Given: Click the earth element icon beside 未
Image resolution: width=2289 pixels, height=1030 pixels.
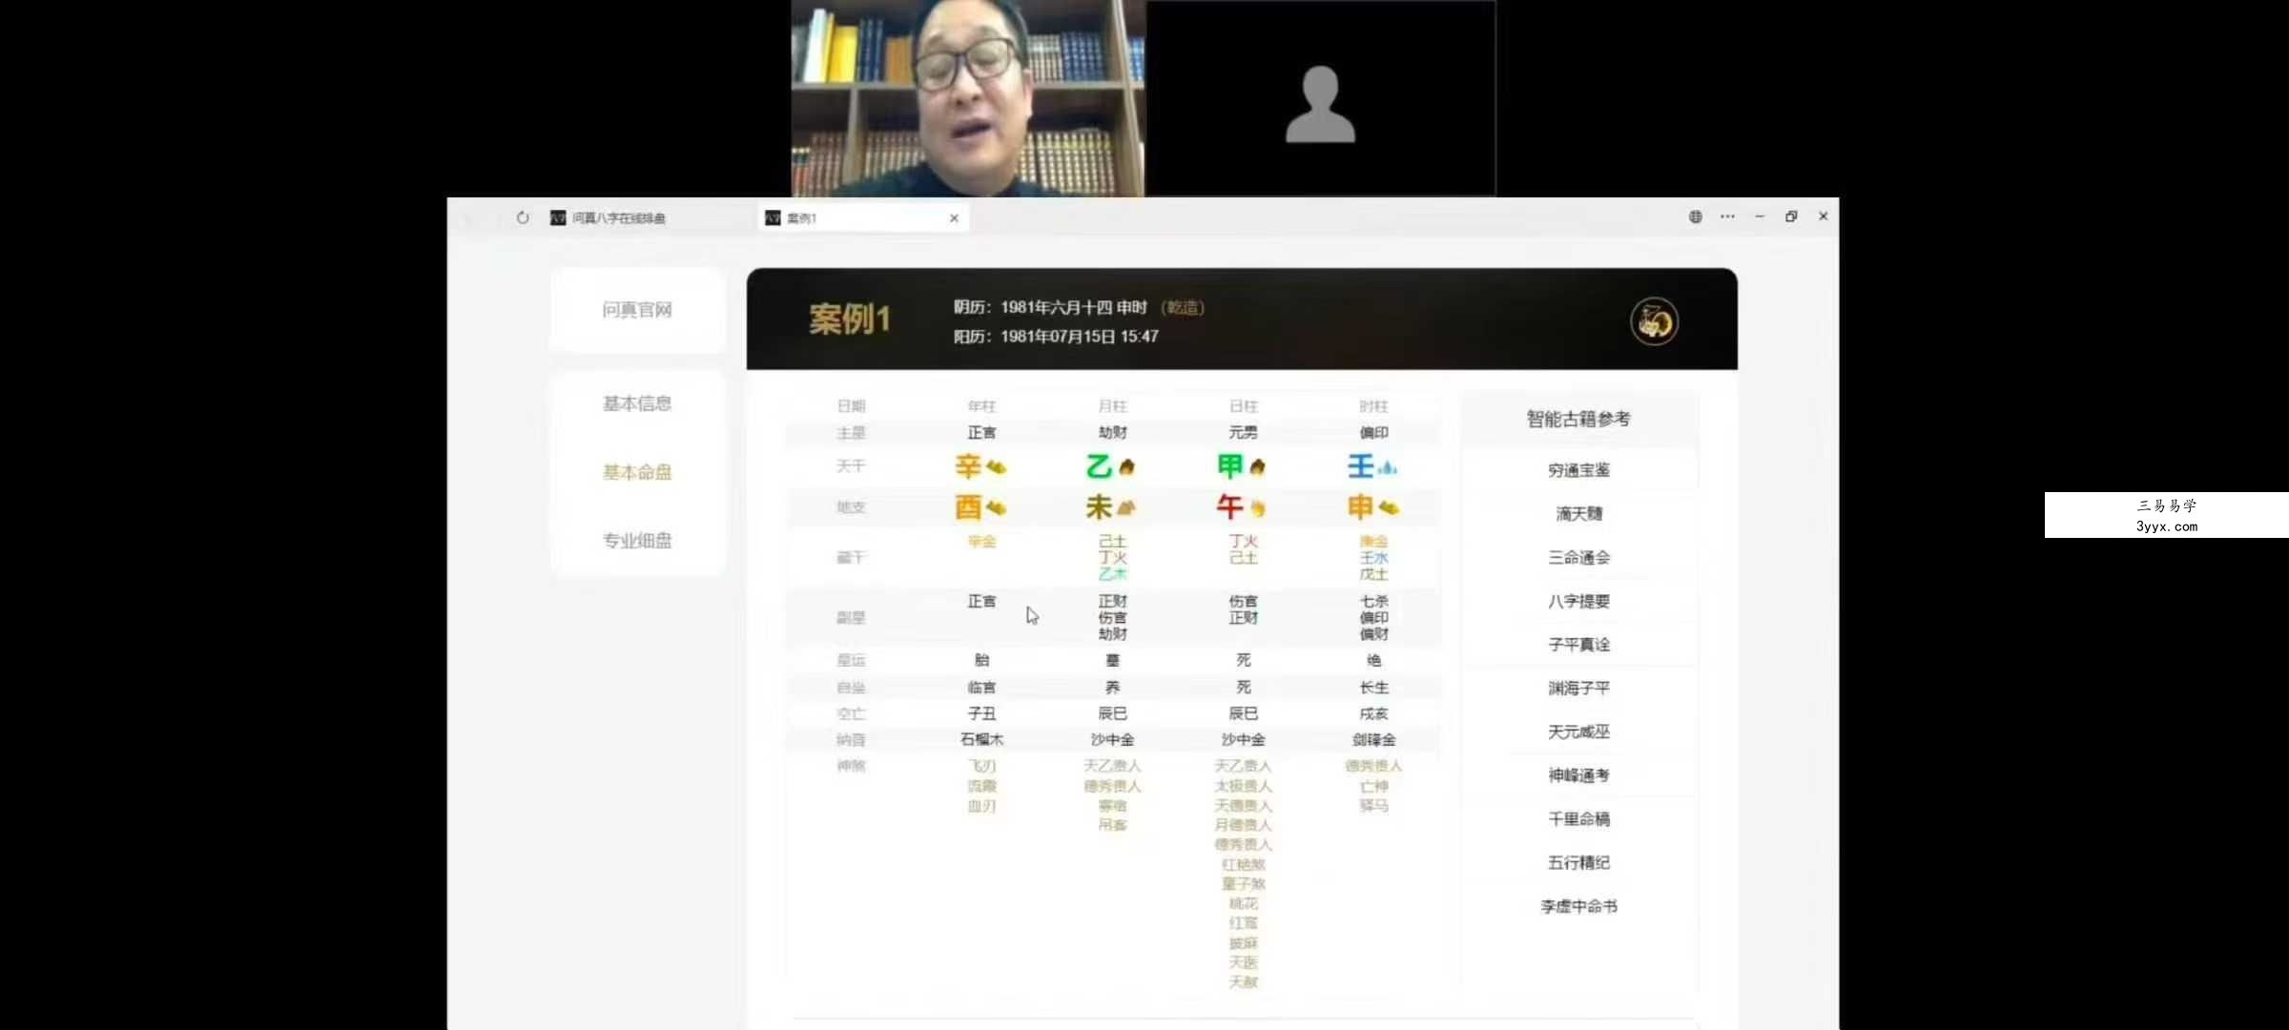Looking at the screenshot, I should [1126, 508].
